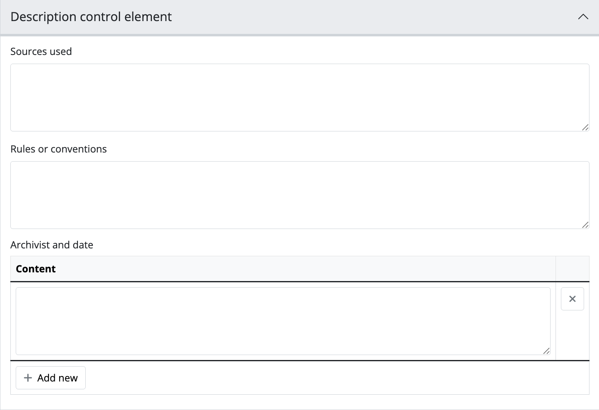Click the "Add new" text label
Image resolution: width=599 pixels, height=410 pixels.
tap(58, 378)
